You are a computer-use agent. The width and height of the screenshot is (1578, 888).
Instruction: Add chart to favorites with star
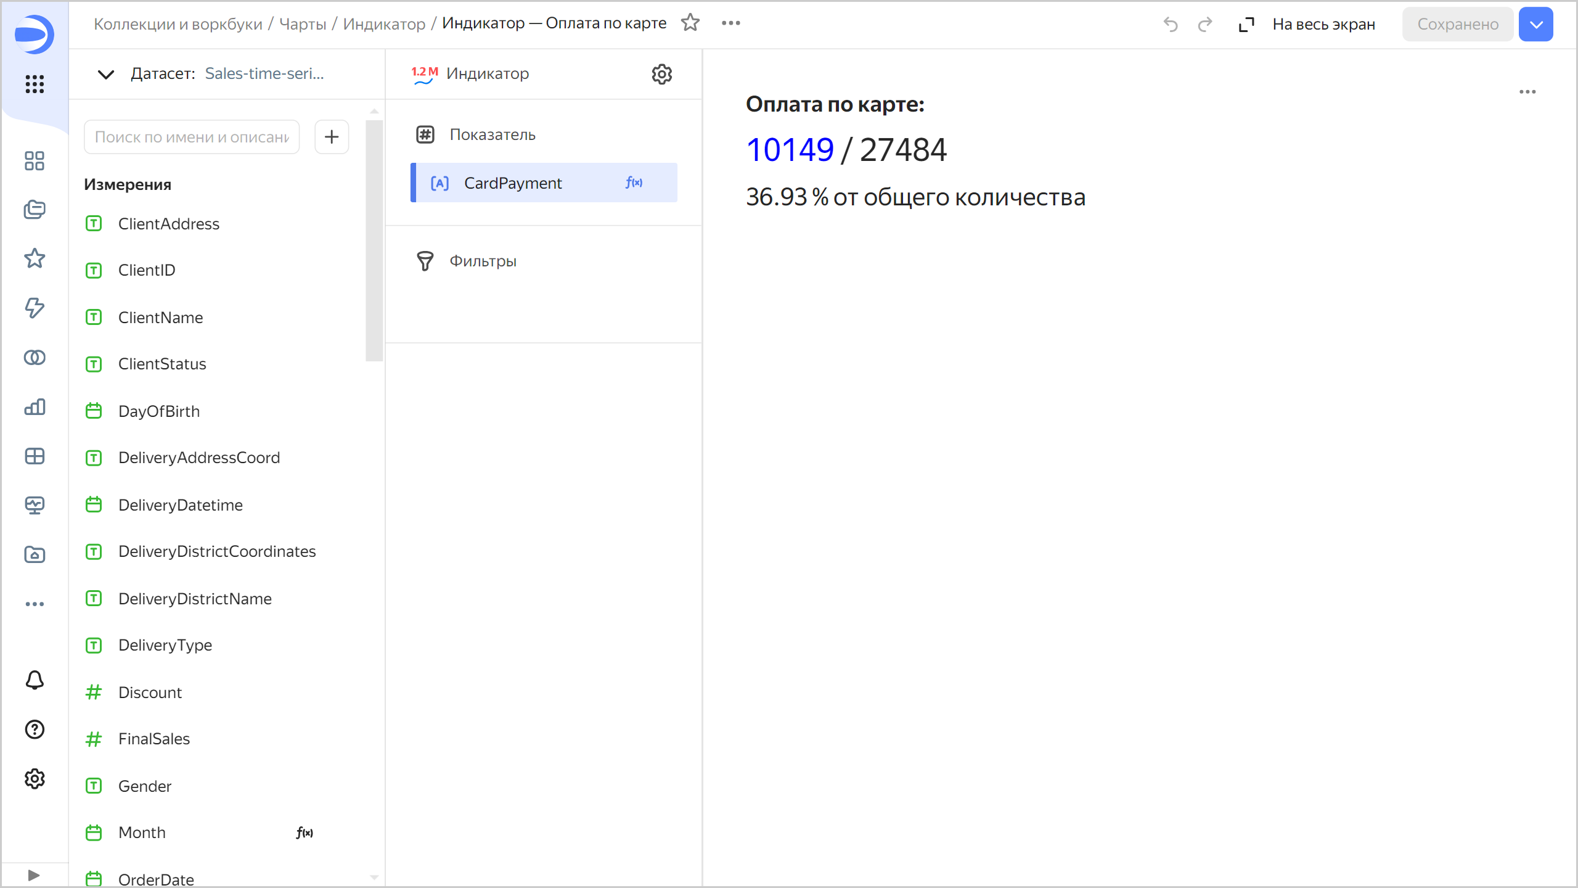coord(690,23)
